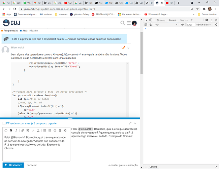Switch to the Elements tab in DevTools
The height and width of the screenshot is (169, 219).
point(161,20)
